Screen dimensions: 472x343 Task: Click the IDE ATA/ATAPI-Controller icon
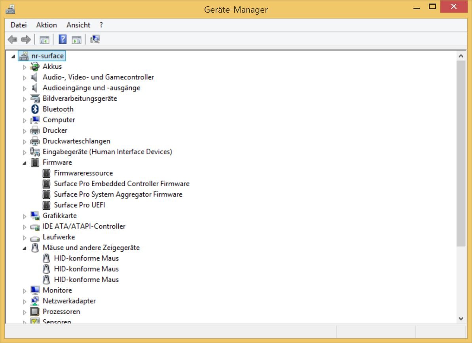pos(35,227)
